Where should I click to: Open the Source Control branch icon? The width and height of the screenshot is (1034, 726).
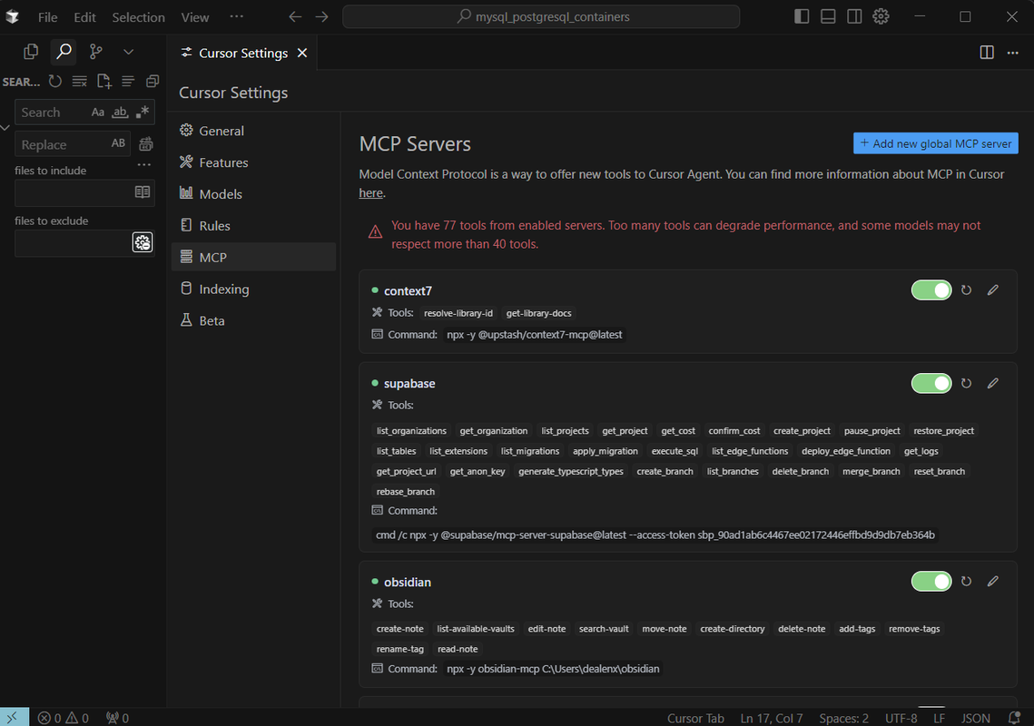coord(96,52)
